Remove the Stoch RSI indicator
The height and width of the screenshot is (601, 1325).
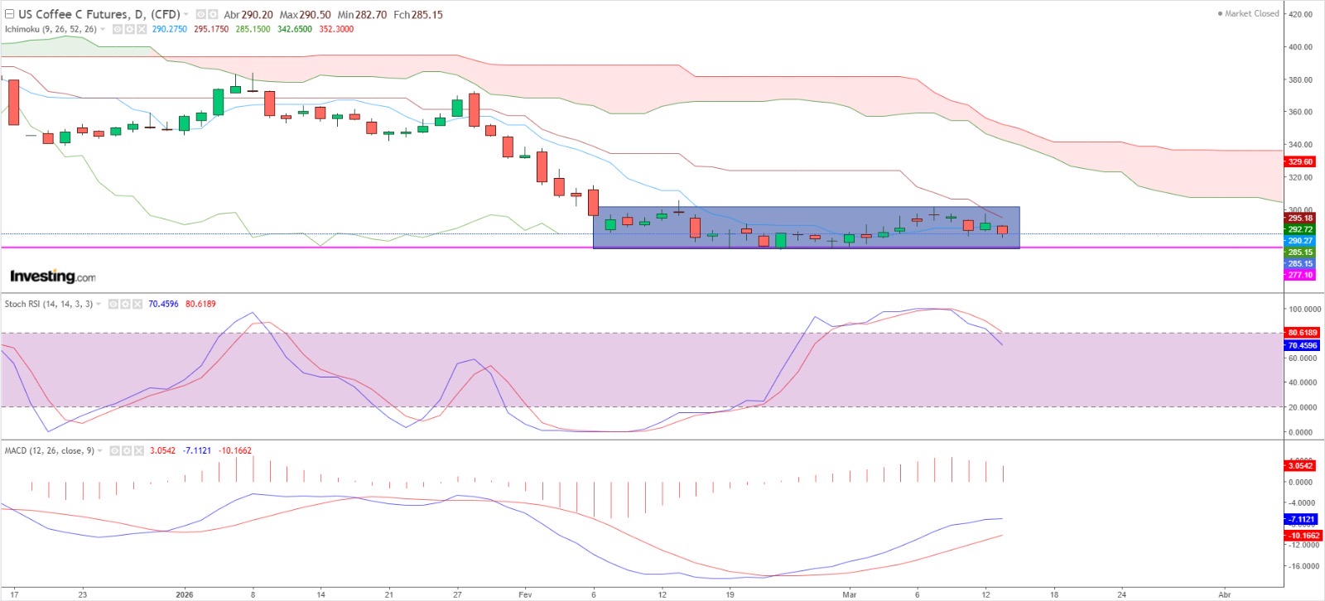pyautogui.click(x=138, y=304)
